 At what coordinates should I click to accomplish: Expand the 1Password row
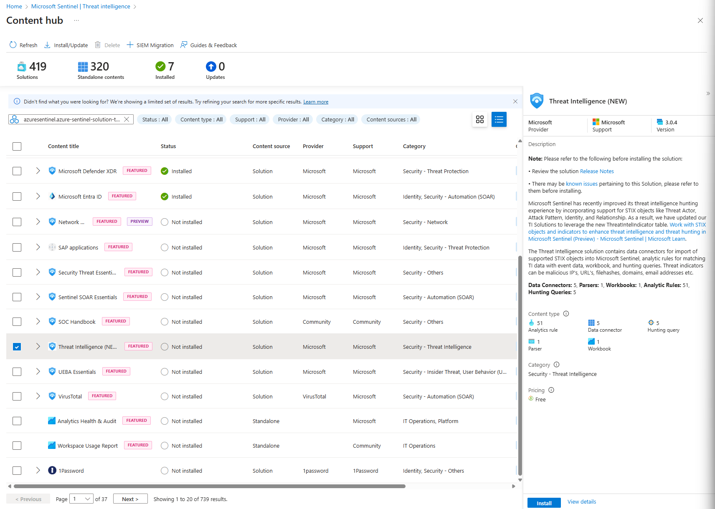tap(38, 470)
